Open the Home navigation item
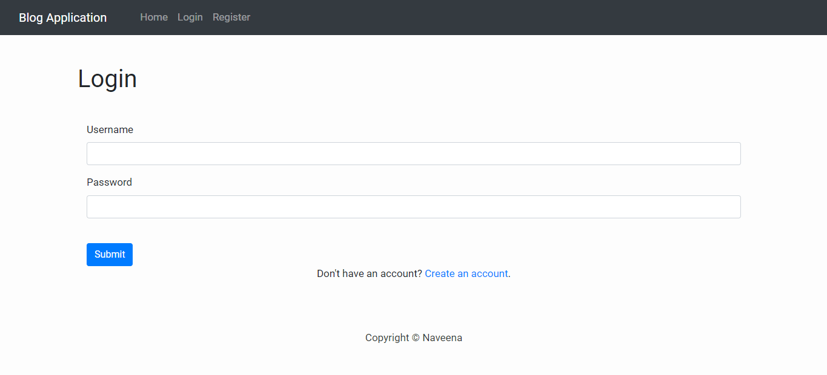This screenshot has width=827, height=375. (153, 17)
